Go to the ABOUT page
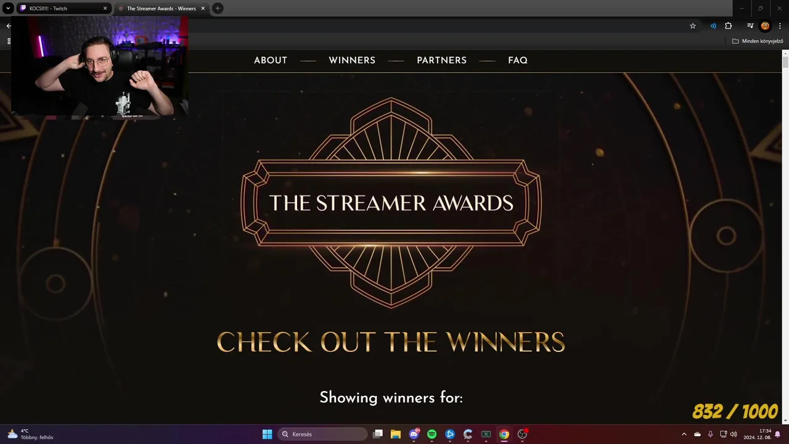789x444 pixels. click(x=271, y=60)
